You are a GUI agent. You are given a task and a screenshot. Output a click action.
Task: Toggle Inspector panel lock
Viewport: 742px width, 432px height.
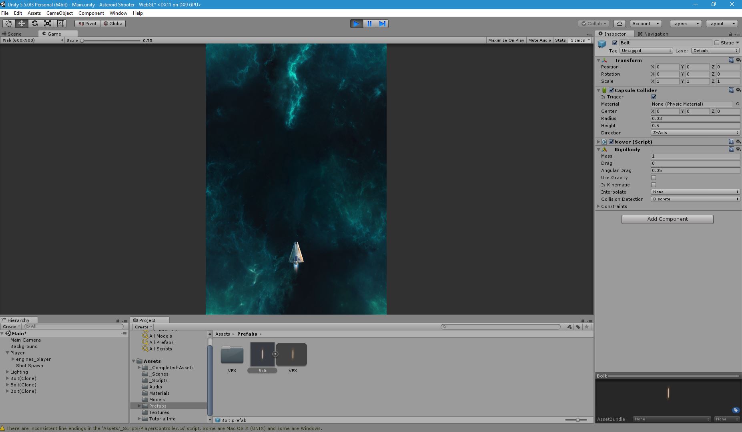tap(730, 34)
